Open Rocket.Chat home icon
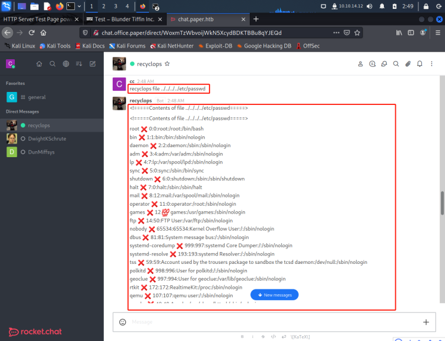The image size is (445, 341). click(x=39, y=64)
